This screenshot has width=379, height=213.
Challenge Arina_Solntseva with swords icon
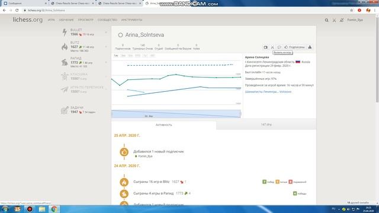point(272,47)
